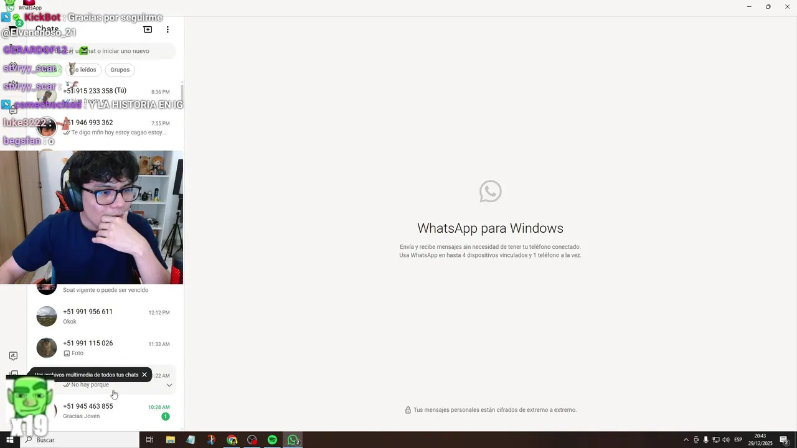The image size is (797, 448).
Task: Expand chat options chevron on 'No hay porque' row
Action: click(x=169, y=385)
